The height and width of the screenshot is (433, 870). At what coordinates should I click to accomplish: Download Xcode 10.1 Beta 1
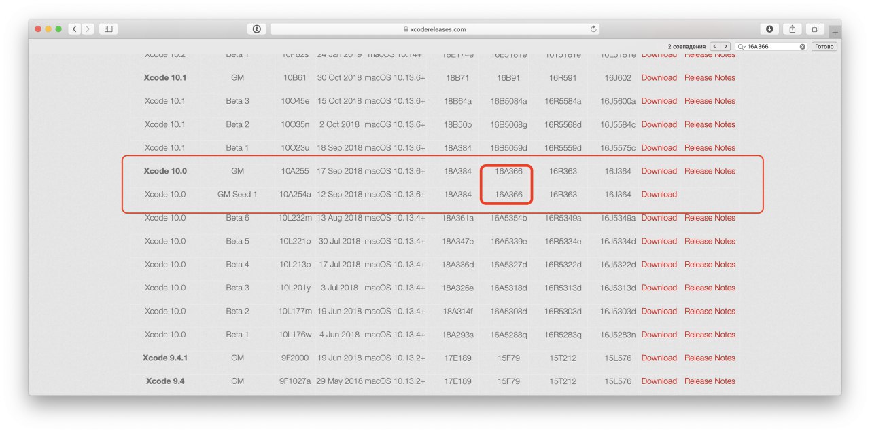tap(659, 147)
